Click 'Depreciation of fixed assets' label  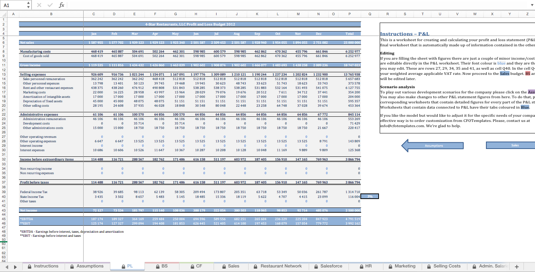coord(43,101)
